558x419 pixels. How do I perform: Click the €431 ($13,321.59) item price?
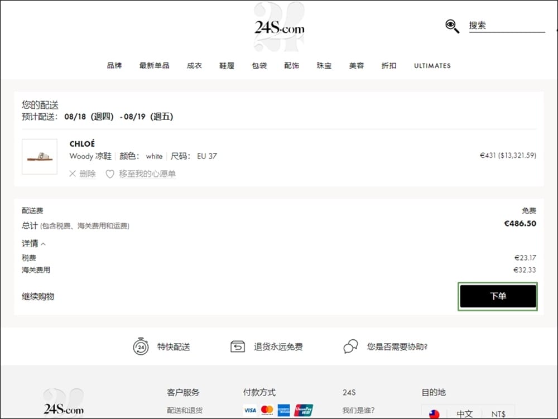tap(508, 155)
